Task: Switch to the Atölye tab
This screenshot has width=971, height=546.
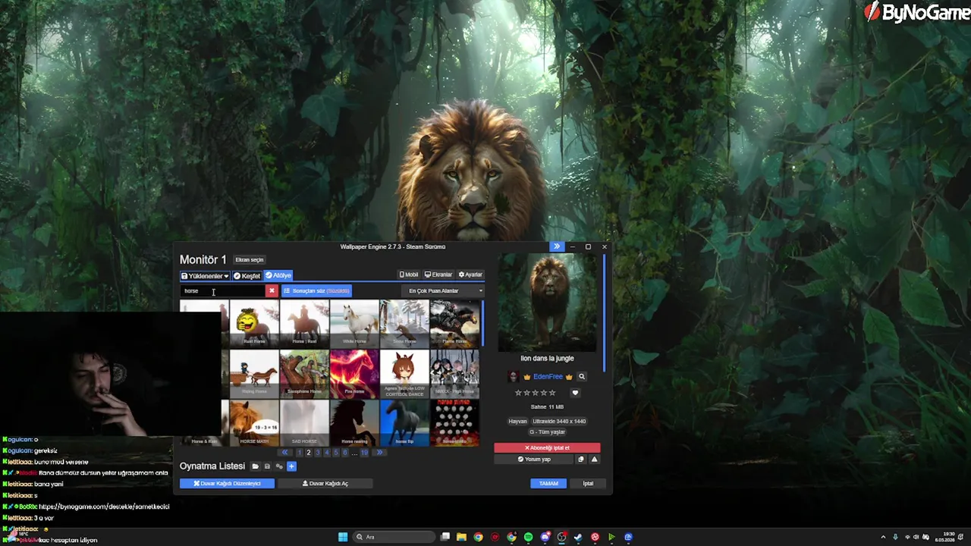Action: coord(278,276)
